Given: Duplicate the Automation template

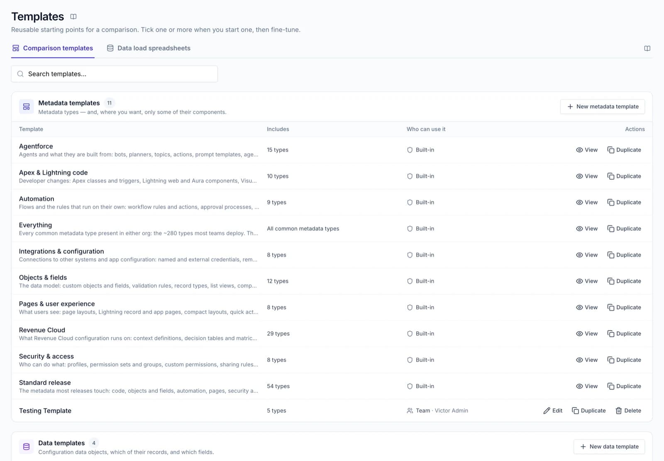Looking at the screenshot, I should (624, 202).
